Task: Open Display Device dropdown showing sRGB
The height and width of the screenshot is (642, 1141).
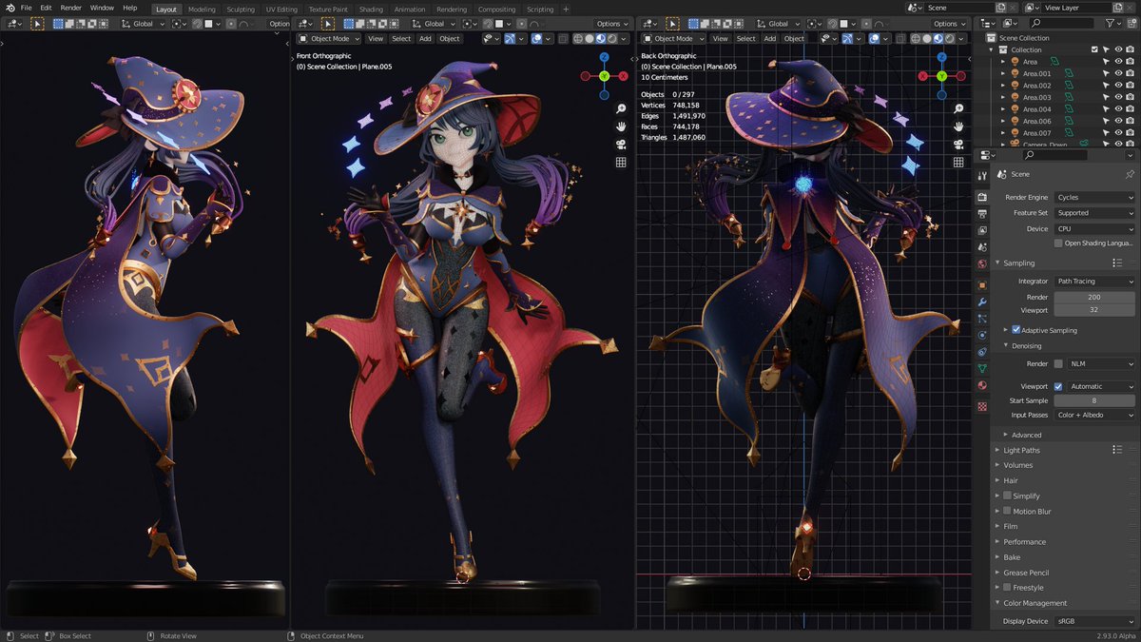Action: point(1094,621)
